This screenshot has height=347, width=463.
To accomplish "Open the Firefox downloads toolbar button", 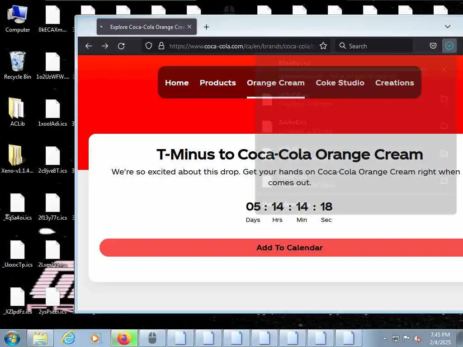I will click(449, 46).
